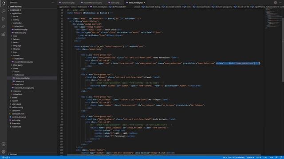Open the Search view in activity bar

coord(4,11)
